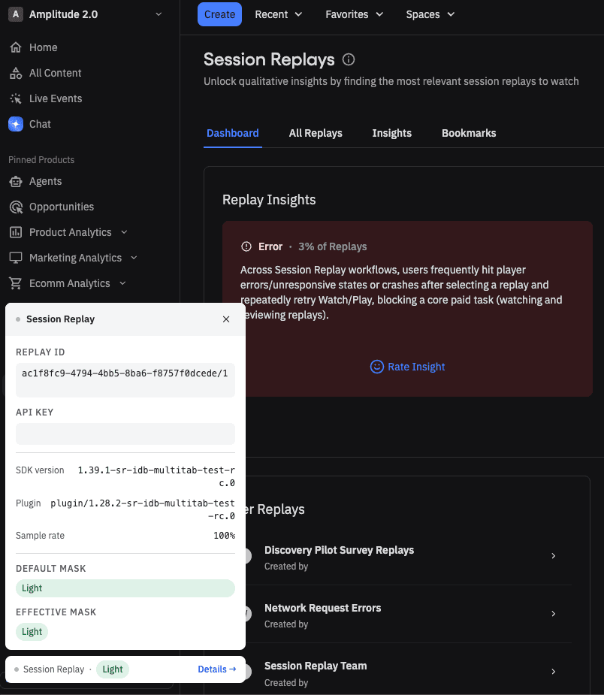Image resolution: width=604 pixels, height=695 pixels.
Task: Switch to the Dashboard tab
Action: (x=233, y=133)
